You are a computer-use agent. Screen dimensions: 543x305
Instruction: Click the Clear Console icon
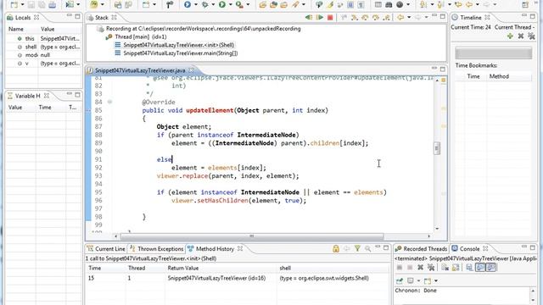[x=445, y=268]
